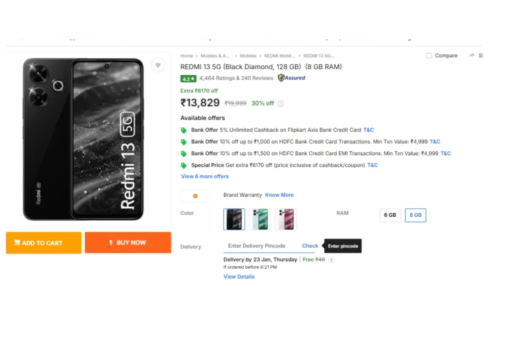Expand delivery View Details
508x338 pixels.
click(239, 277)
